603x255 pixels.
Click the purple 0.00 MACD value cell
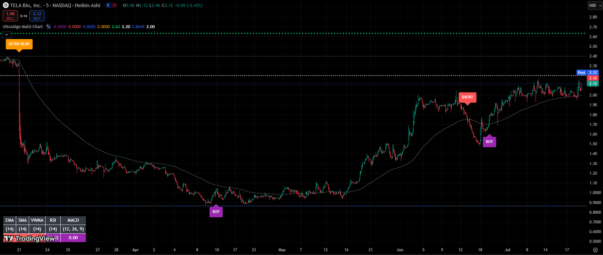[73, 237]
